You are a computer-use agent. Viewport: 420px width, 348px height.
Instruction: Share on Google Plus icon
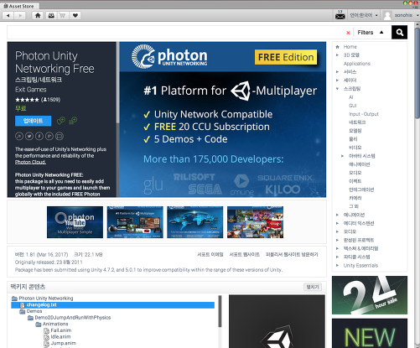click(49, 136)
